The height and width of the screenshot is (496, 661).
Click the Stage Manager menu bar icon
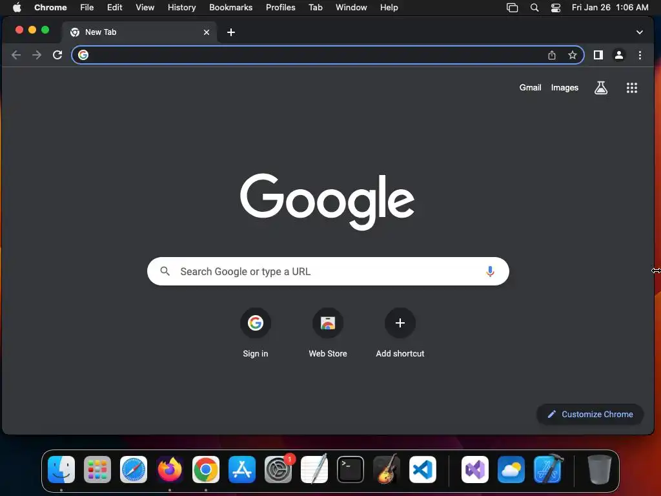pyautogui.click(x=512, y=7)
